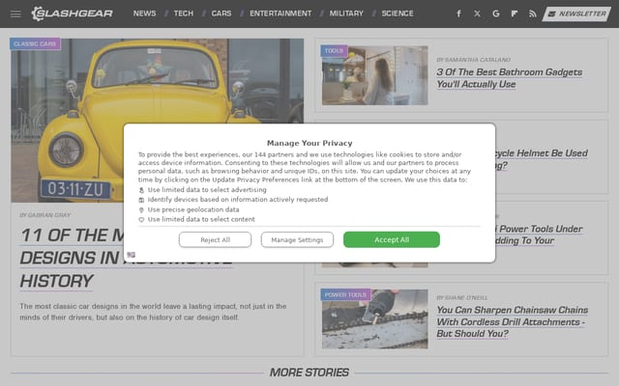The height and width of the screenshot is (386, 619).
Task: Open the RSS feed icon
Action: click(x=533, y=14)
